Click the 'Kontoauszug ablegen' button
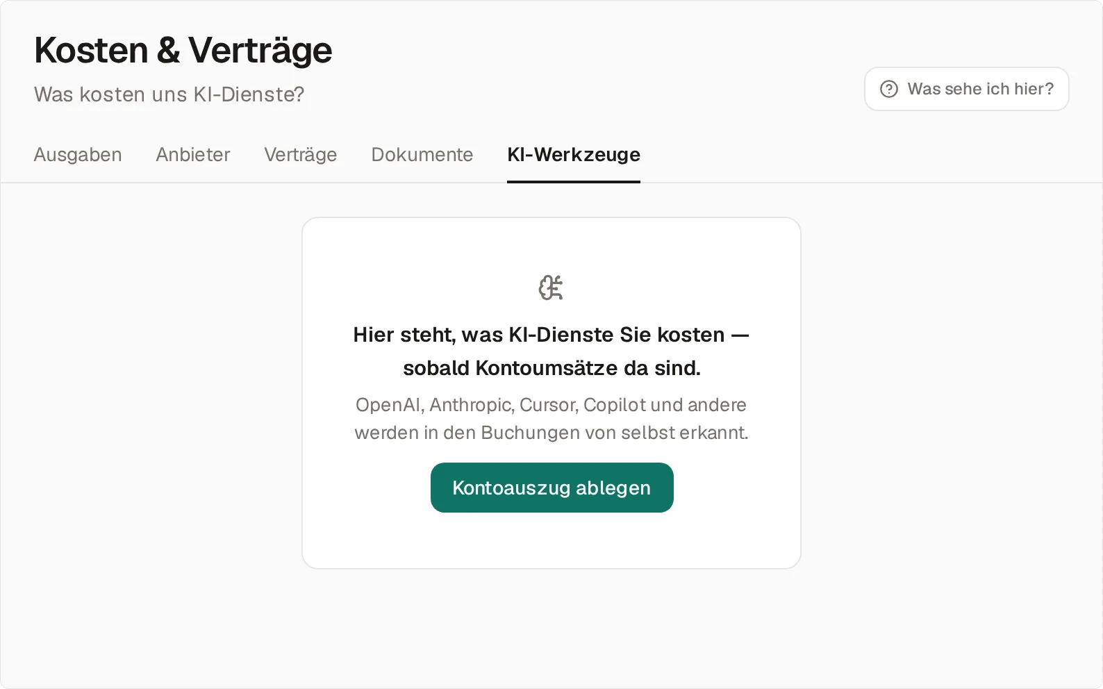Viewport: 1103px width, 689px height. coord(551,488)
